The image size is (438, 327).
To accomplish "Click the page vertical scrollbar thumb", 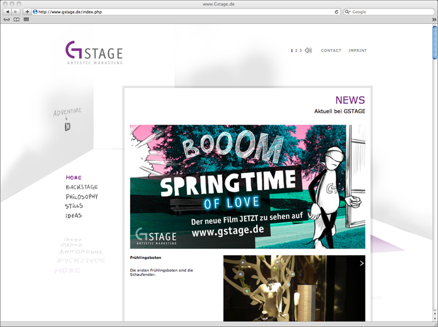I will click(x=435, y=42).
